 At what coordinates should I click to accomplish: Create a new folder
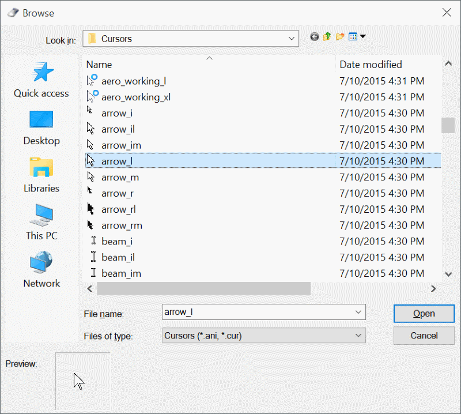click(x=339, y=36)
